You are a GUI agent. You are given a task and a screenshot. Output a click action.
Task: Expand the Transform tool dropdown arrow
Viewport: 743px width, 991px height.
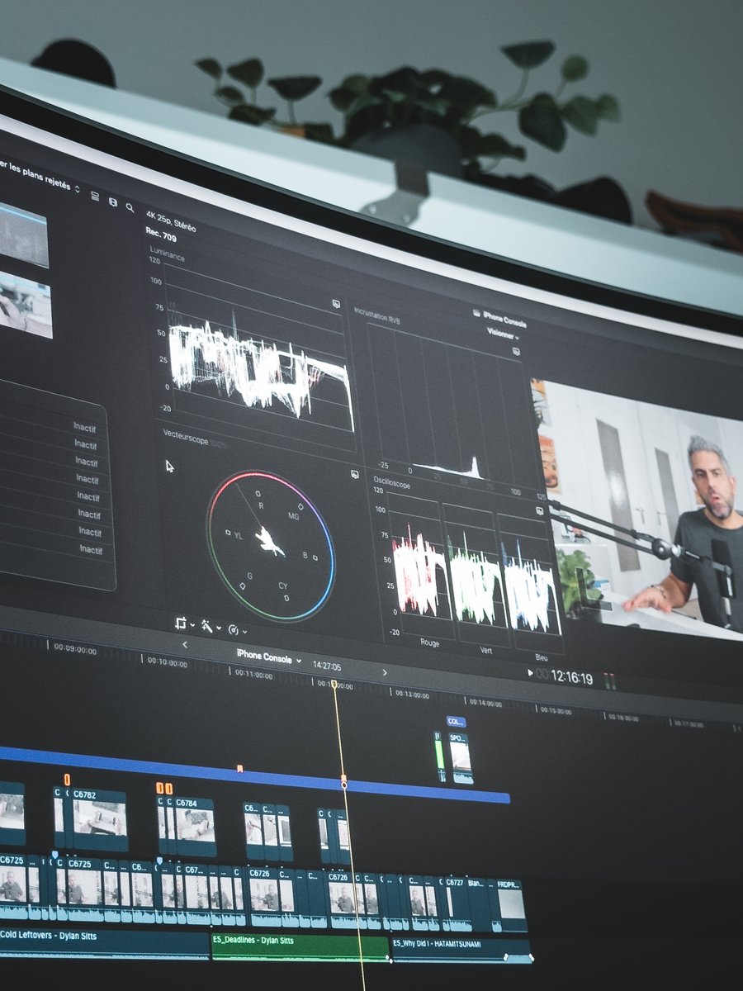coord(192,625)
